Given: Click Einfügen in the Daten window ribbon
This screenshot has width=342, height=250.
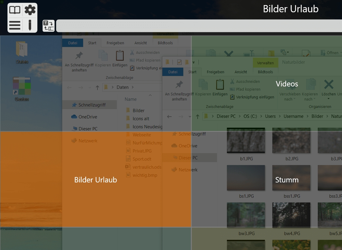Looking at the screenshot, I should pos(120,59).
